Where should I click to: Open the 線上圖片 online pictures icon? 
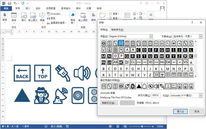[33, 15]
